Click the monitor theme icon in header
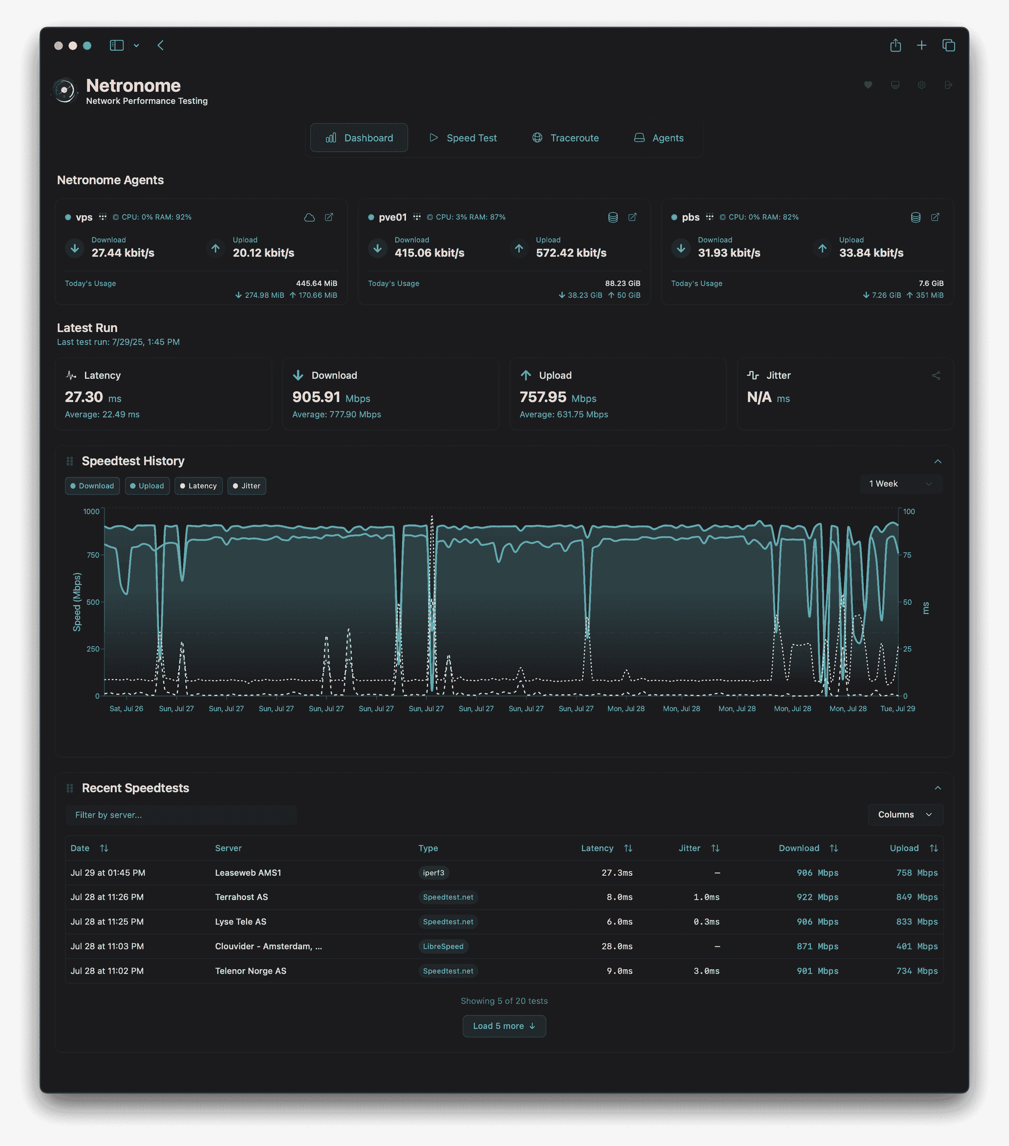The width and height of the screenshot is (1009, 1146). (895, 85)
